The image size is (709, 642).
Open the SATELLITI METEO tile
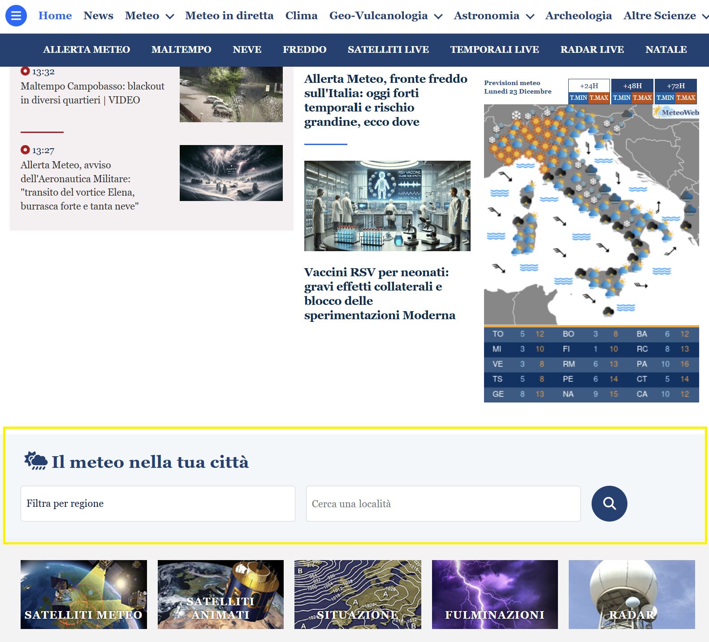tap(84, 595)
